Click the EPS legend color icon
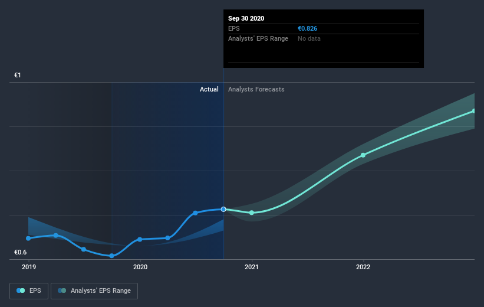484x307 pixels. coord(21,290)
